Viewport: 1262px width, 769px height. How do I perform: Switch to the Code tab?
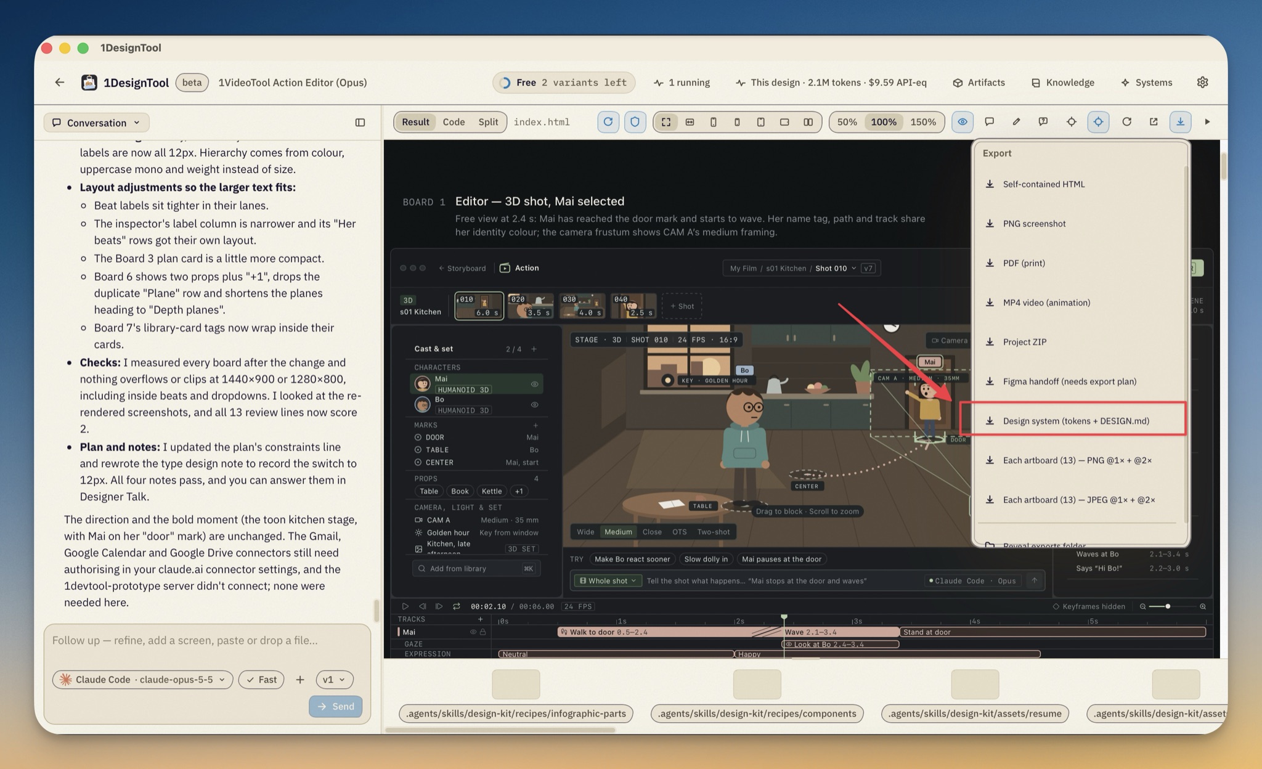point(454,122)
